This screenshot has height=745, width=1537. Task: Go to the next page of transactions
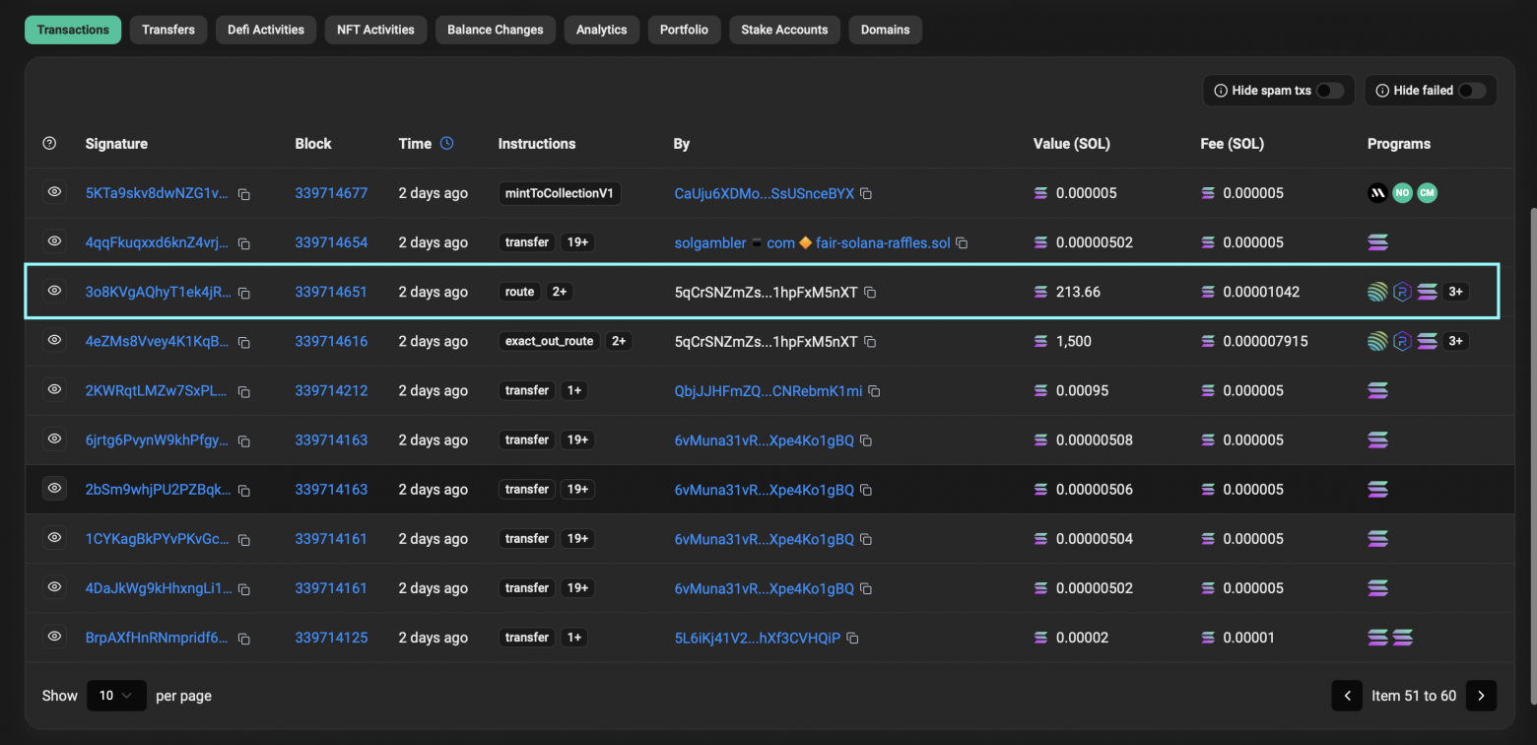coord(1481,696)
